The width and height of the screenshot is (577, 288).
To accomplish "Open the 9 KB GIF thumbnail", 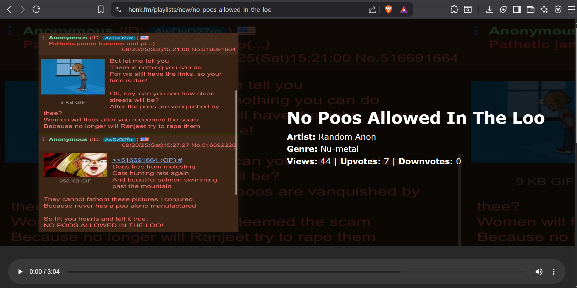I will point(73,77).
